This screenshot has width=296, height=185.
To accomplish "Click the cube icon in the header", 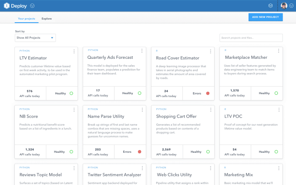I will click(x=270, y=6).
